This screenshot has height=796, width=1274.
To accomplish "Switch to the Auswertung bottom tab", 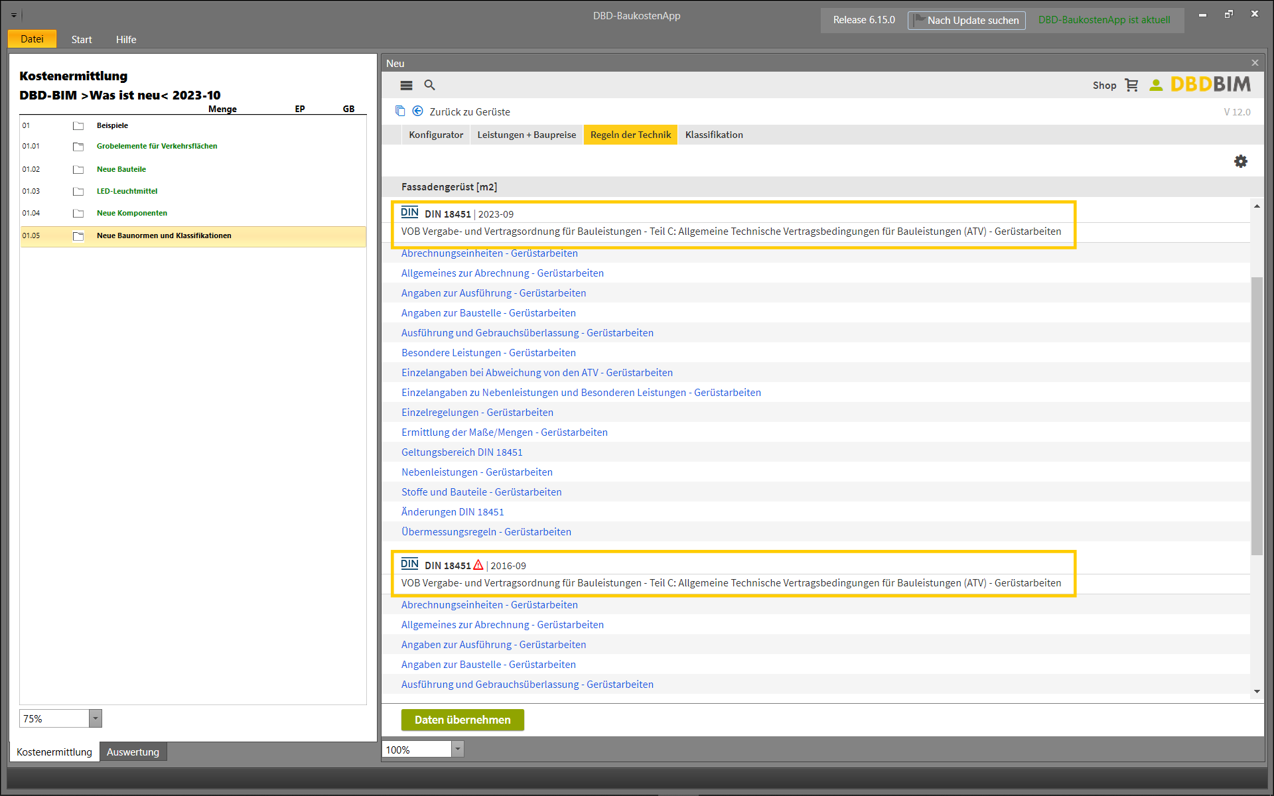I will pyautogui.click(x=133, y=752).
